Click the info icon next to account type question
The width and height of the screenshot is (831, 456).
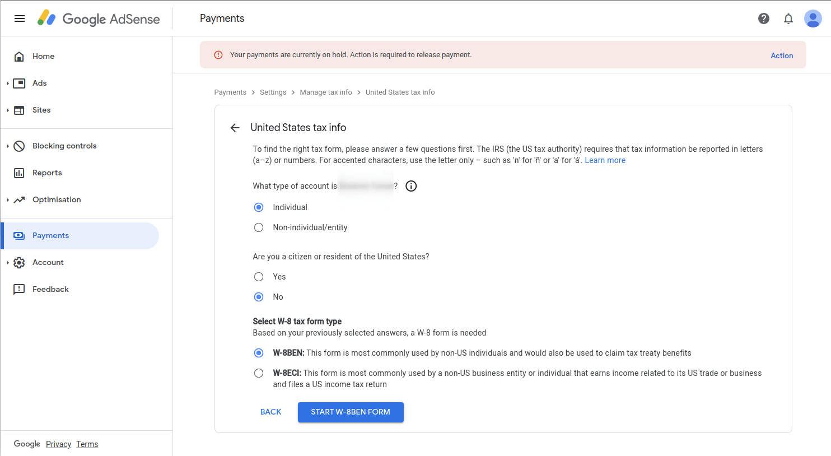tap(411, 186)
